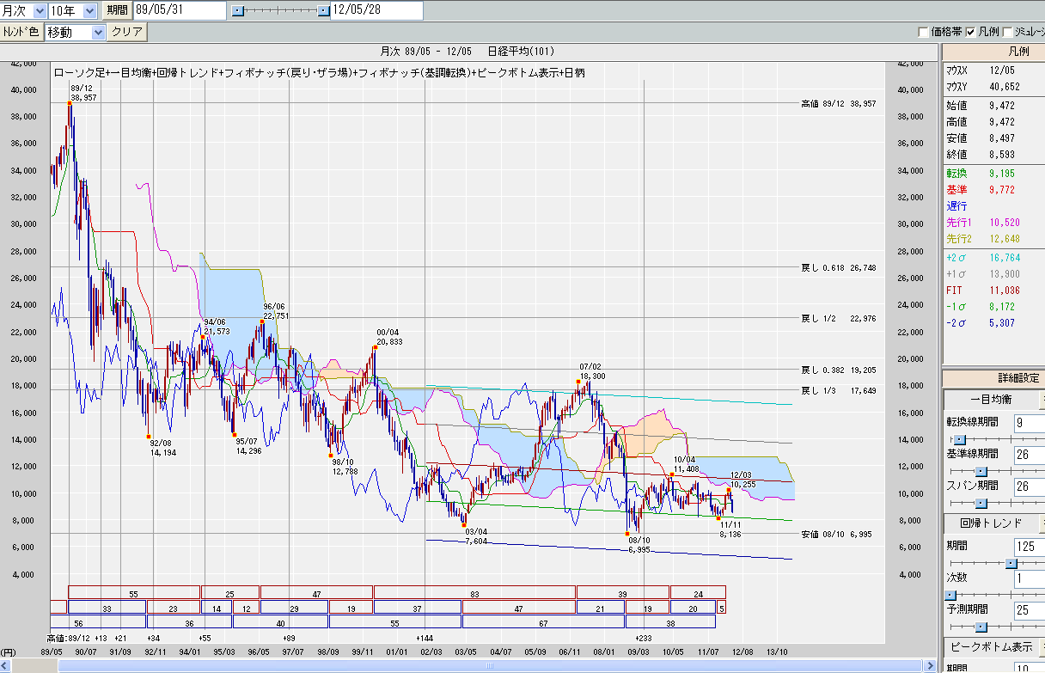The width and height of the screenshot is (1045, 673).
Task: Click the 94/06 21,573 peak label
Action: pos(216,327)
